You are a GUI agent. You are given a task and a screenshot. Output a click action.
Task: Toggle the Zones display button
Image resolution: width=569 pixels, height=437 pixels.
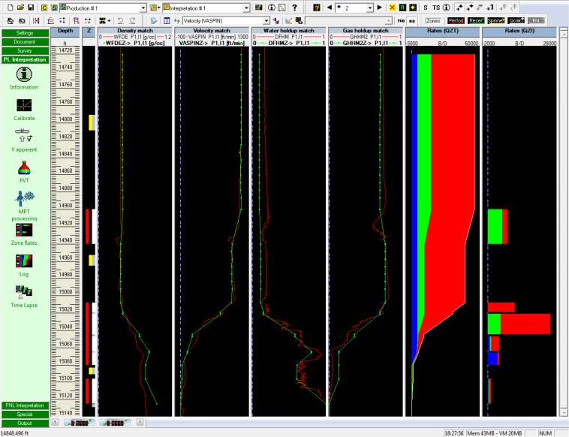pyautogui.click(x=433, y=21)
